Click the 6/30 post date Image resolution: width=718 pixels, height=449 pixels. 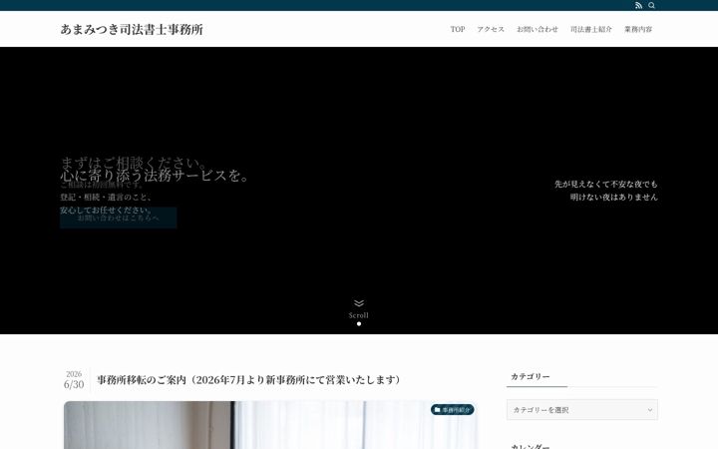74,384
